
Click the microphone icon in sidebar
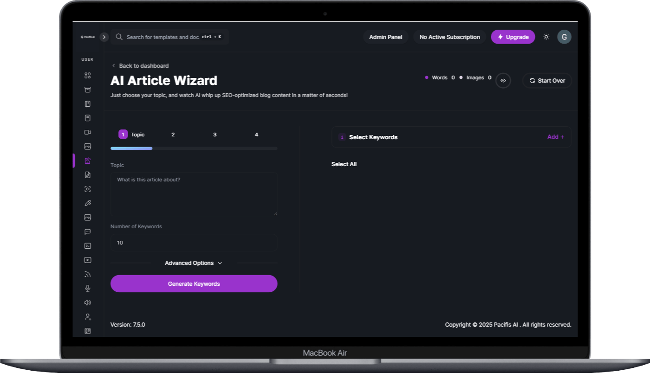[x=88, y=289]
